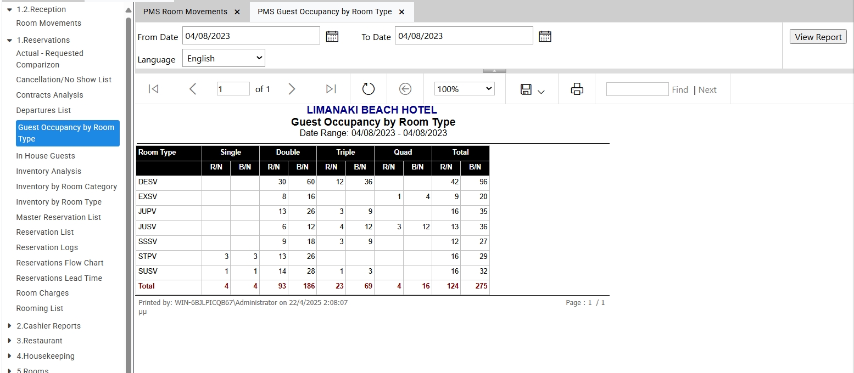Open Inventory by Room Type report

click(x=59, y=202)
